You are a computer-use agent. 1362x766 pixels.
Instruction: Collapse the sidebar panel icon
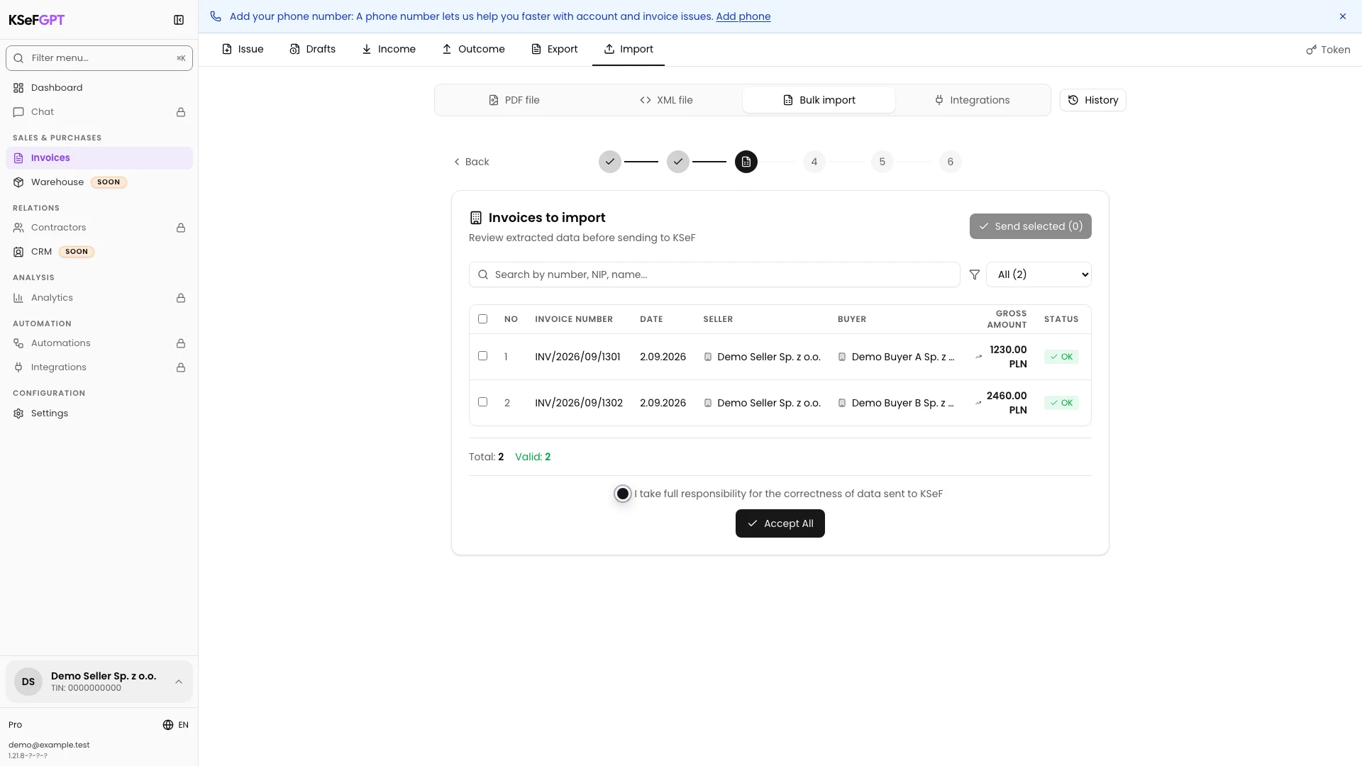coord(179,20)
